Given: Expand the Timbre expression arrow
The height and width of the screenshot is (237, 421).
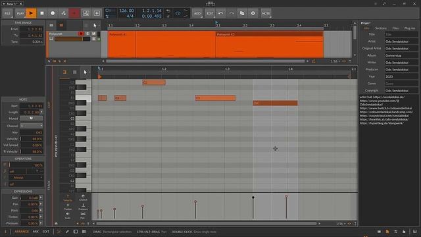Looking at the screenshot, I should click(x=41, y=217).
